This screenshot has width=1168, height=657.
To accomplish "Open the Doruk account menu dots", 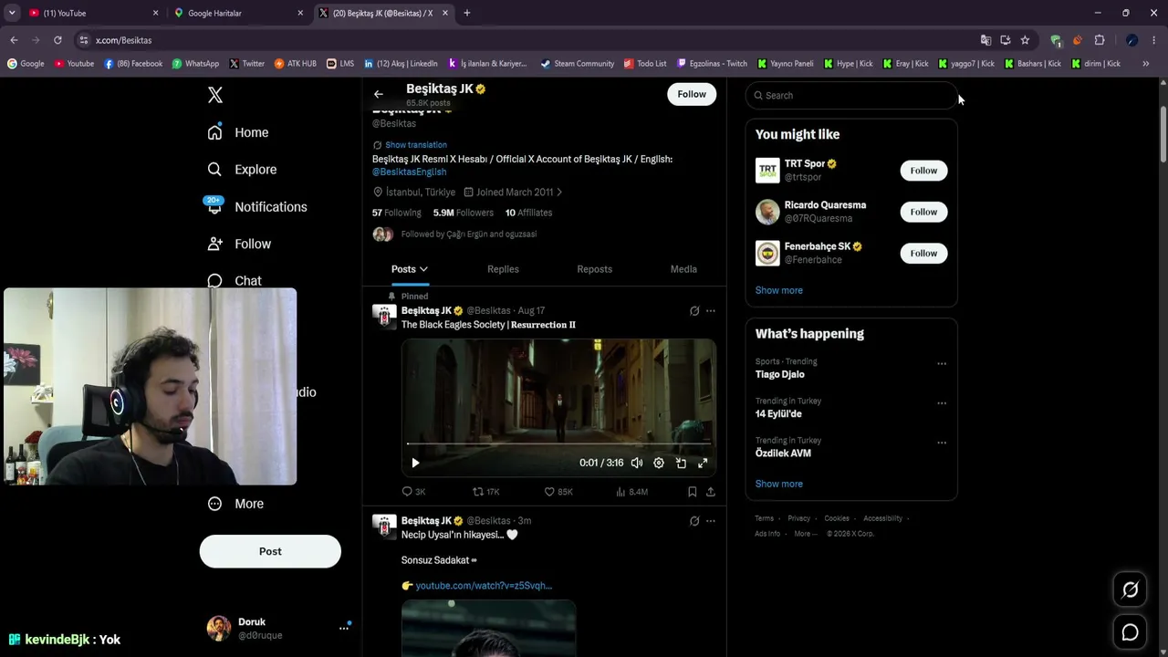I will point(344,628).
